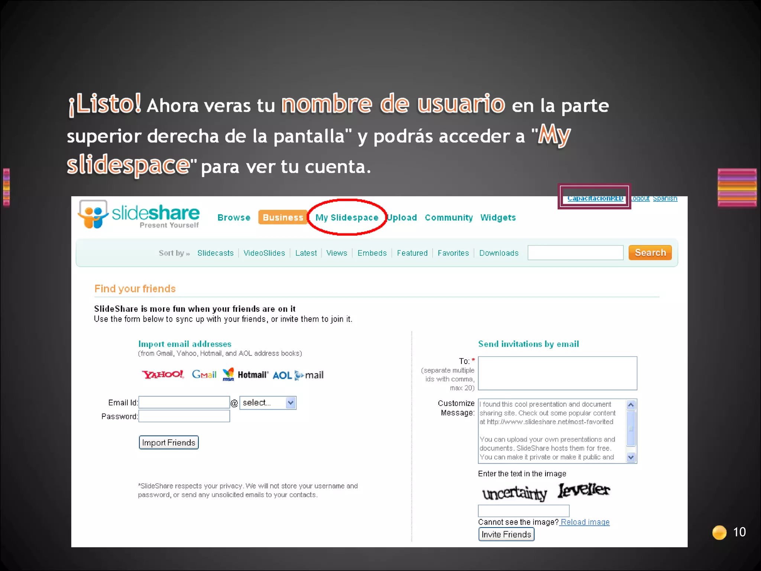Open the Business tab
The height and width of the screenshot is (571, 761).
[x=283, y=217]
